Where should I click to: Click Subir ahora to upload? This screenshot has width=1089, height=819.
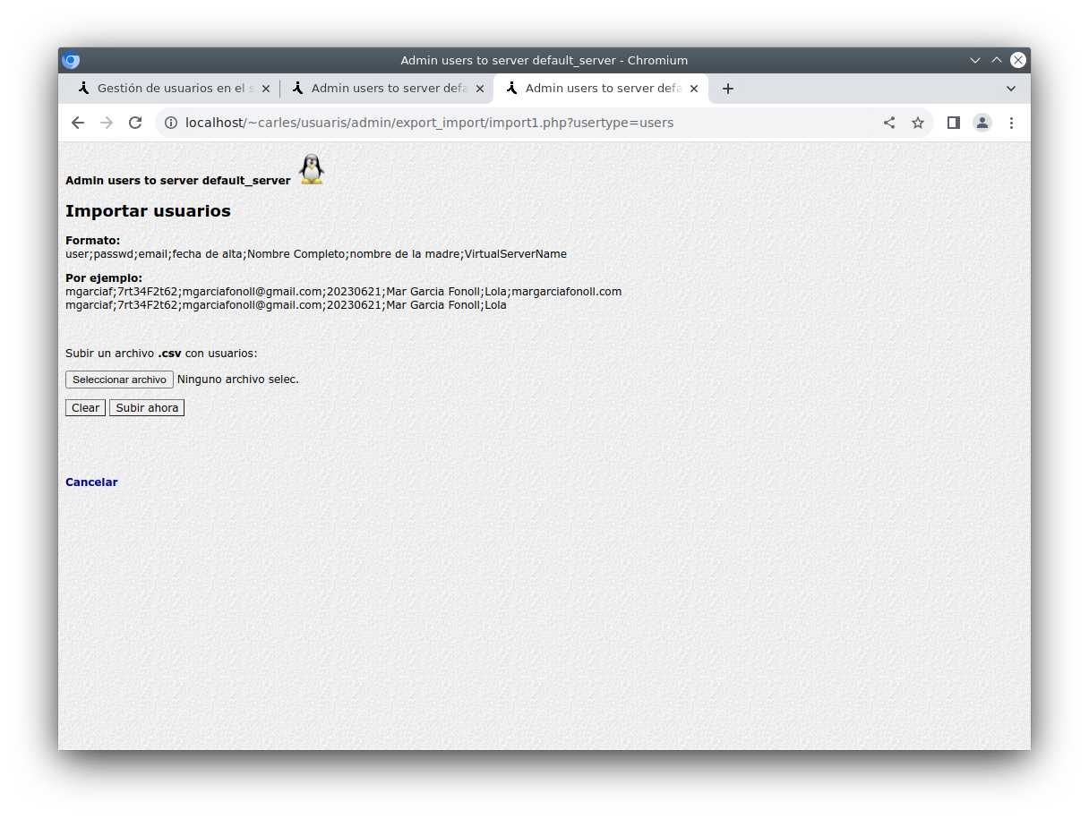[147, 408]
